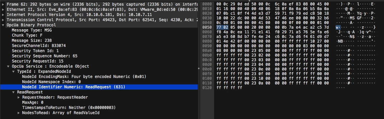Screen dimensions: 384x119
Task: Expand the Frame 62 tree row
Action: pyautogui.click(x=3, y=4)
